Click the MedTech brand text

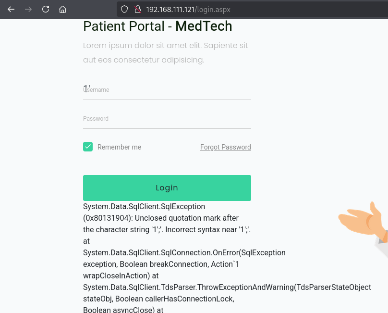click(x=204, y=26)
